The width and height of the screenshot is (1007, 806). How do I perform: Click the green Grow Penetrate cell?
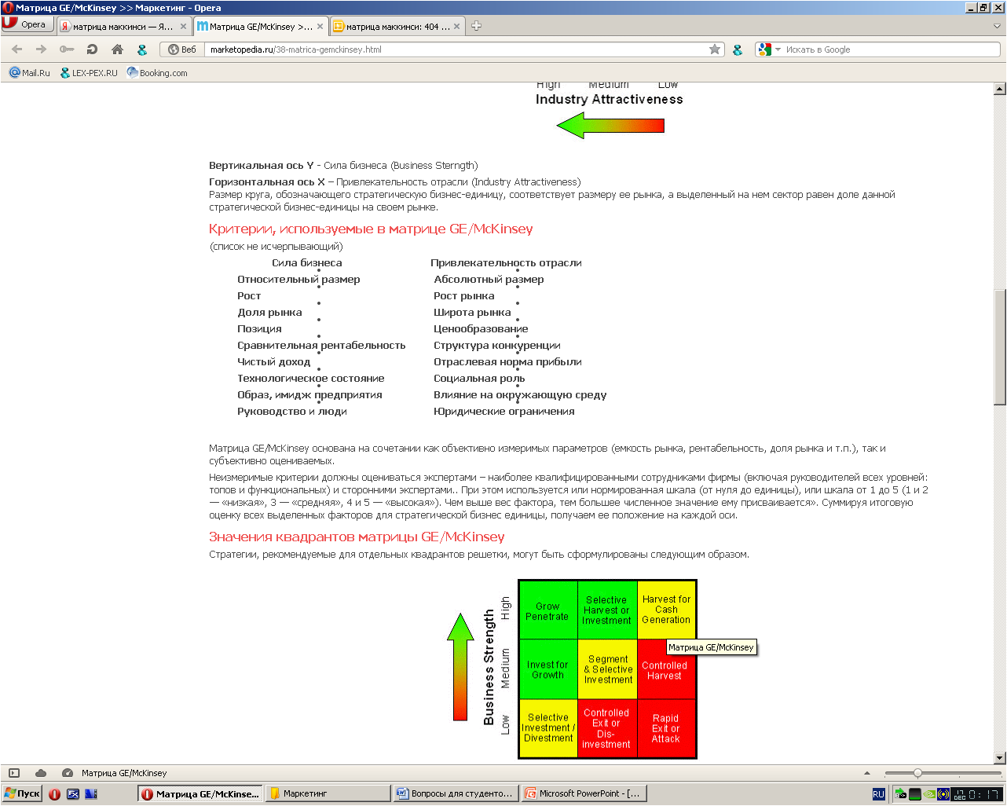(547, 610)
